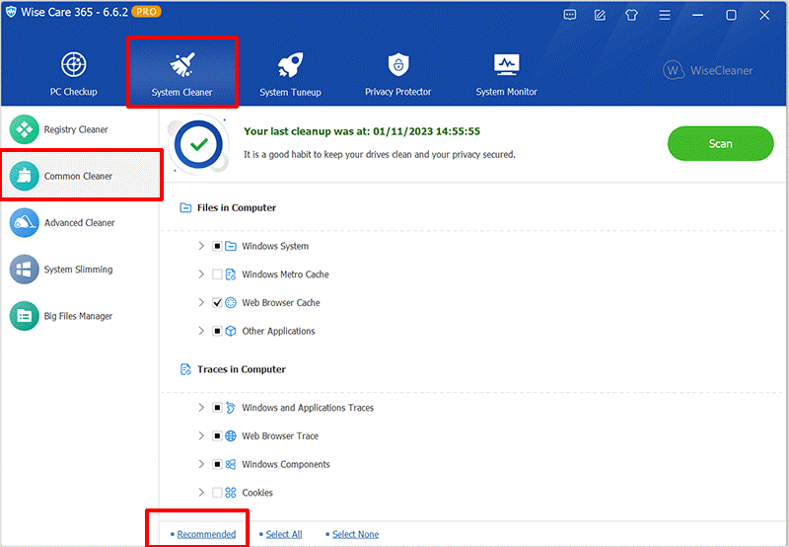789x547 pixels.
Task: Expand Windows and Applications Traces row
Action: pyautogui.click(x=201, y=407)
